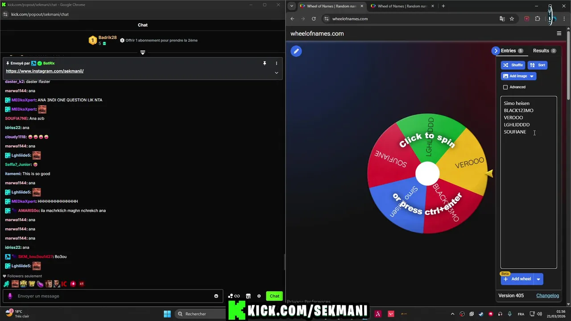Send message with green Chat button
This screenshot has height=321, width=571.
click(274, 296)
